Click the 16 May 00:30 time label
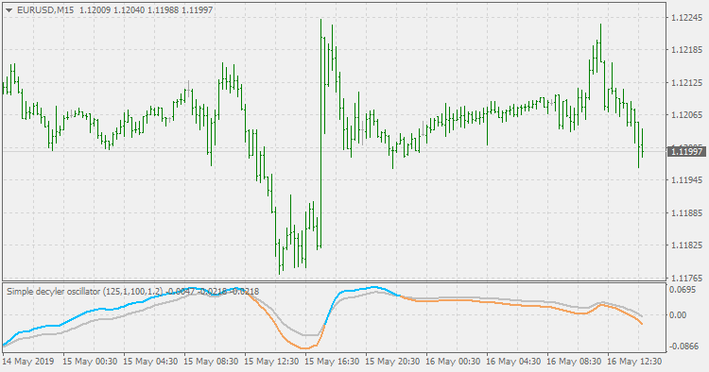The image size is (709, 372). [x=453, y=362]
